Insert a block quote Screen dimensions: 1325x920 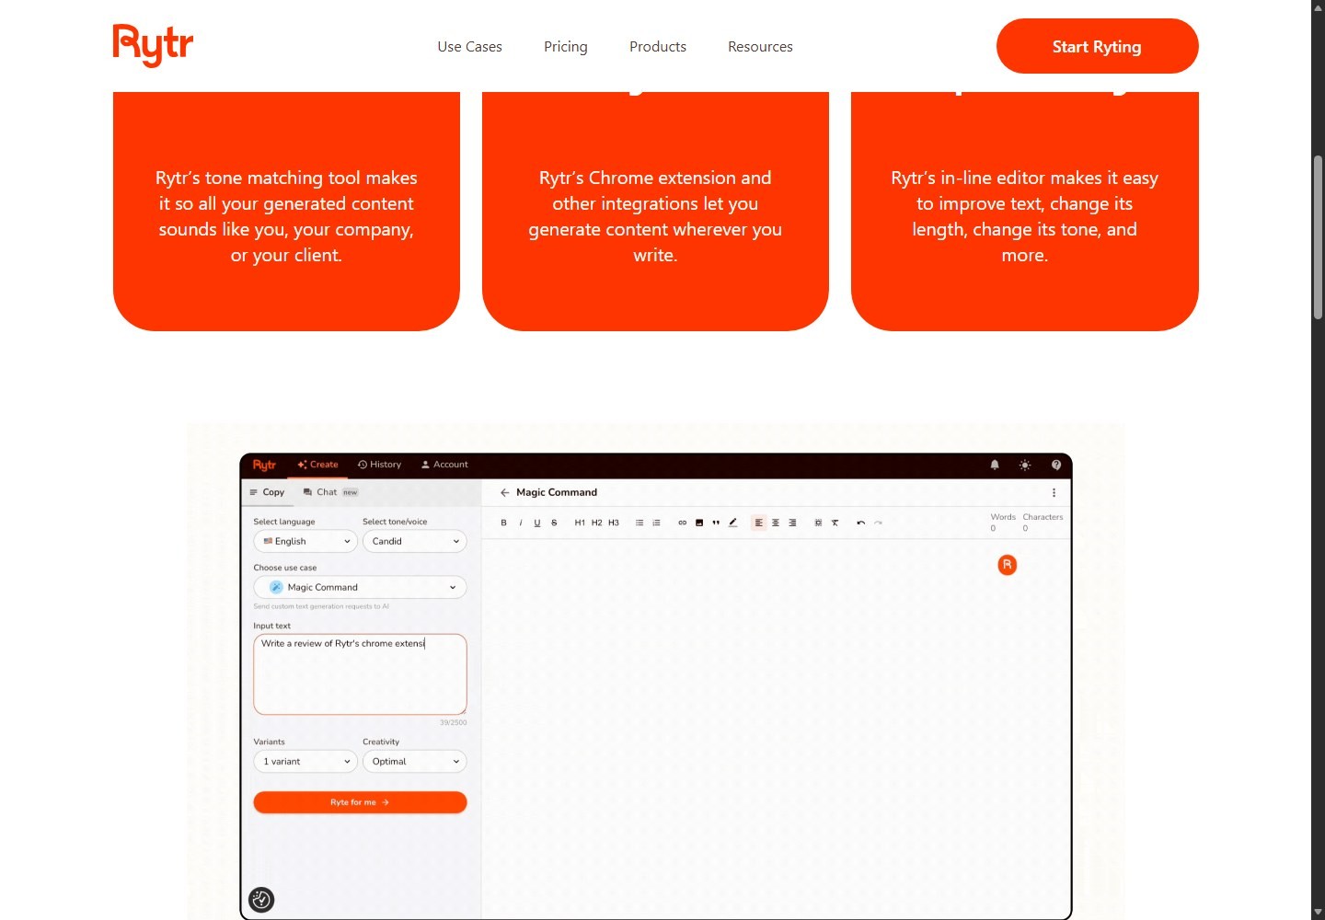click(716, 523)
